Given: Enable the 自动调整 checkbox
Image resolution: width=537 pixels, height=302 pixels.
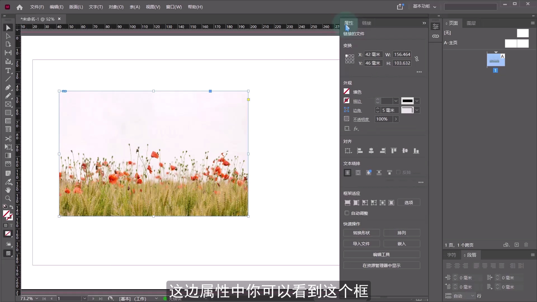Looking at the screenshot, I should click(347, 213).
